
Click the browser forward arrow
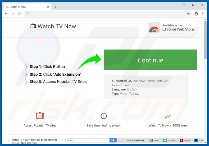pos(13,14)
